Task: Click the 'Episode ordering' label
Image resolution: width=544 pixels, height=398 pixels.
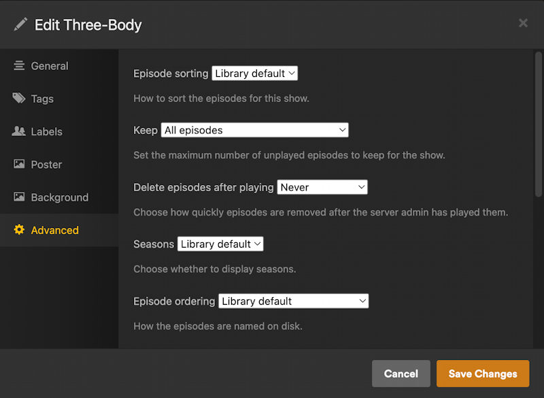Action: (x=174, y=301)
